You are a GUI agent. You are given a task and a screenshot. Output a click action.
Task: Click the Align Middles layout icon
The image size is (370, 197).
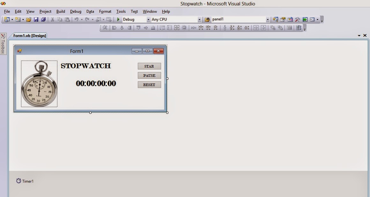click(145, 28)
